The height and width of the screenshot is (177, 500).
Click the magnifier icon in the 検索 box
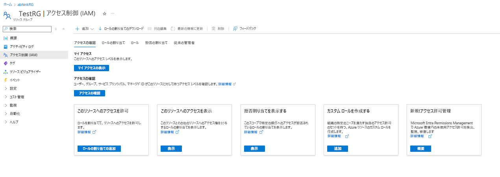(x=6, y=29)
